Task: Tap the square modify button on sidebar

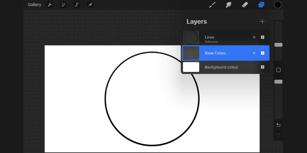Action: coord(278,70)
